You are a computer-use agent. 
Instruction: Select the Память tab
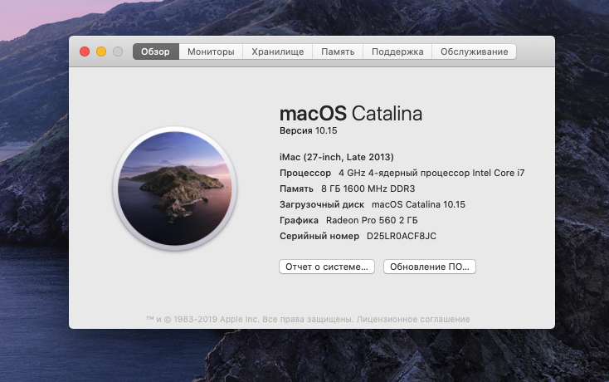tap(338, 51)
